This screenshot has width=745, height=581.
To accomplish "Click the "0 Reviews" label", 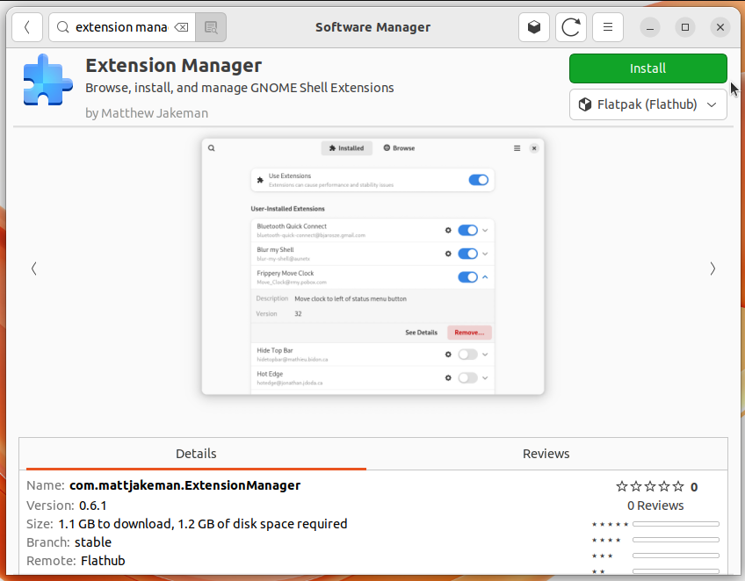I will pyautogui.click(x=655, y=506).
